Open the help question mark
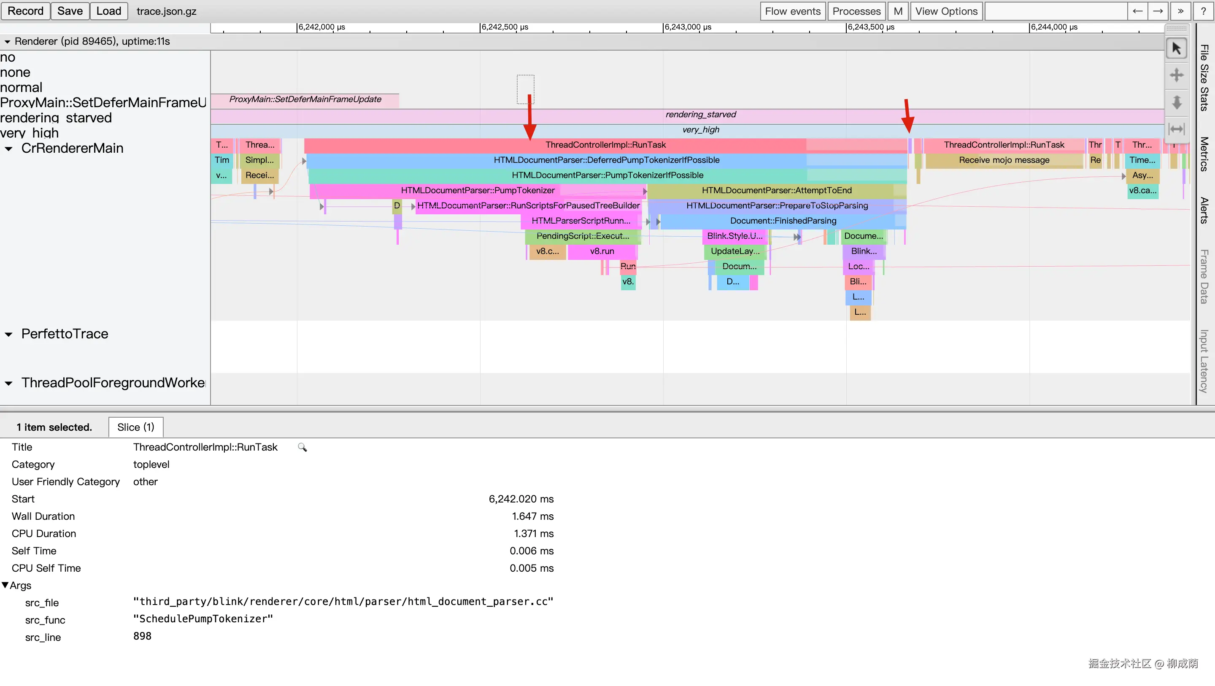The image size is (1215, 686). 1203,11
